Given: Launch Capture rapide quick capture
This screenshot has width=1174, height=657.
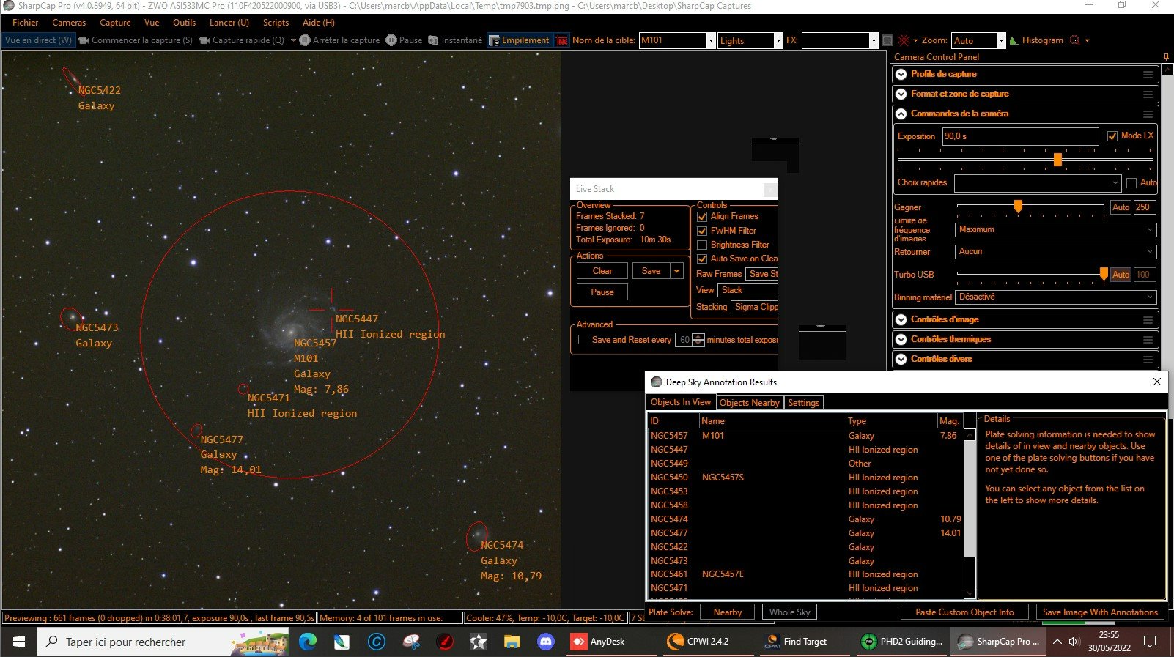Looking at the screenshot, I should (242, 40).
